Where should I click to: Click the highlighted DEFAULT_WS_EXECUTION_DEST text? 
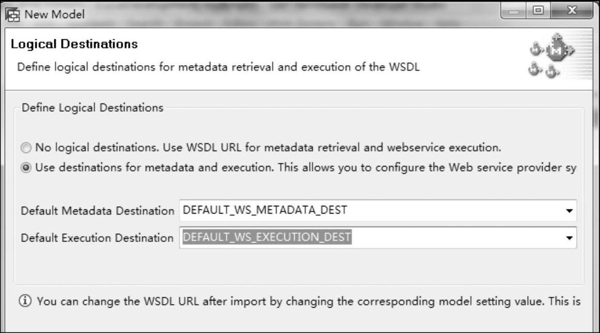(267, 237)
